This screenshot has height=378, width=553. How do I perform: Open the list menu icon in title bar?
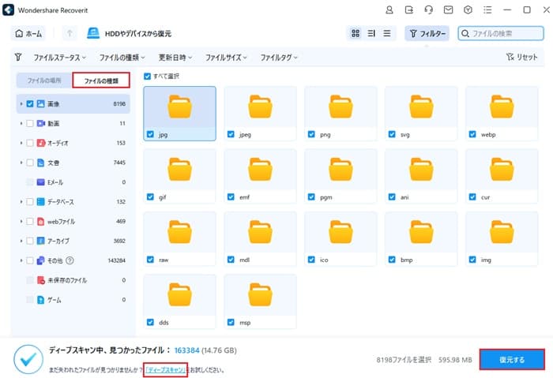pyautogui.click(x=487, y=9)
